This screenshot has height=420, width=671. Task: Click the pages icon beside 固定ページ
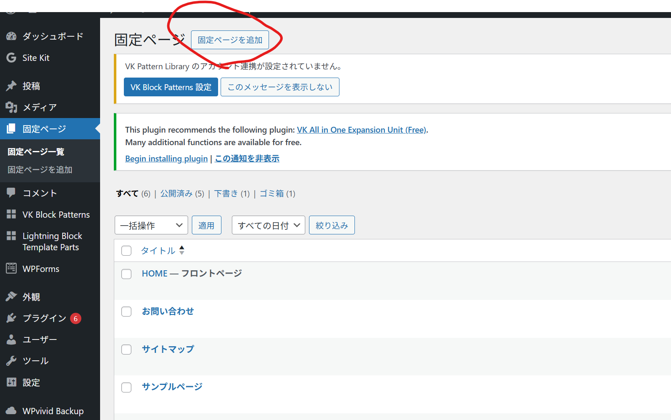click(11, 128)
